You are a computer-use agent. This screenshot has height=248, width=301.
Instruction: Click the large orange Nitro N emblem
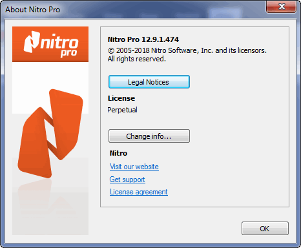point(50,134)
